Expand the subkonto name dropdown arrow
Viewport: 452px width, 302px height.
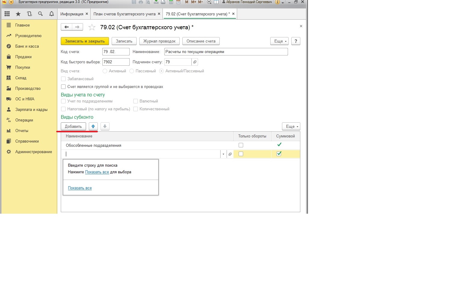point(223,154)
